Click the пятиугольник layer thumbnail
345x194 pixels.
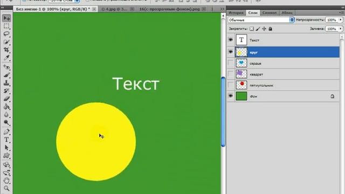(x=241, y=85)
